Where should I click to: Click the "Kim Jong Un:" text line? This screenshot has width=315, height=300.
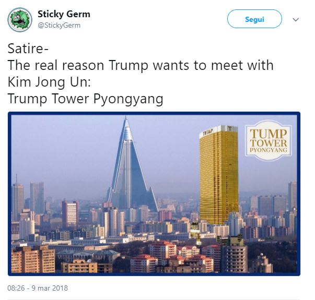click(49, 82)
